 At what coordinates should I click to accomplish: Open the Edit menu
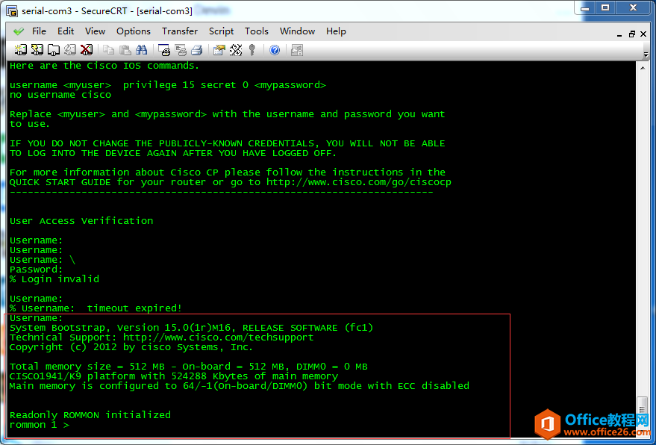point(66,31)
